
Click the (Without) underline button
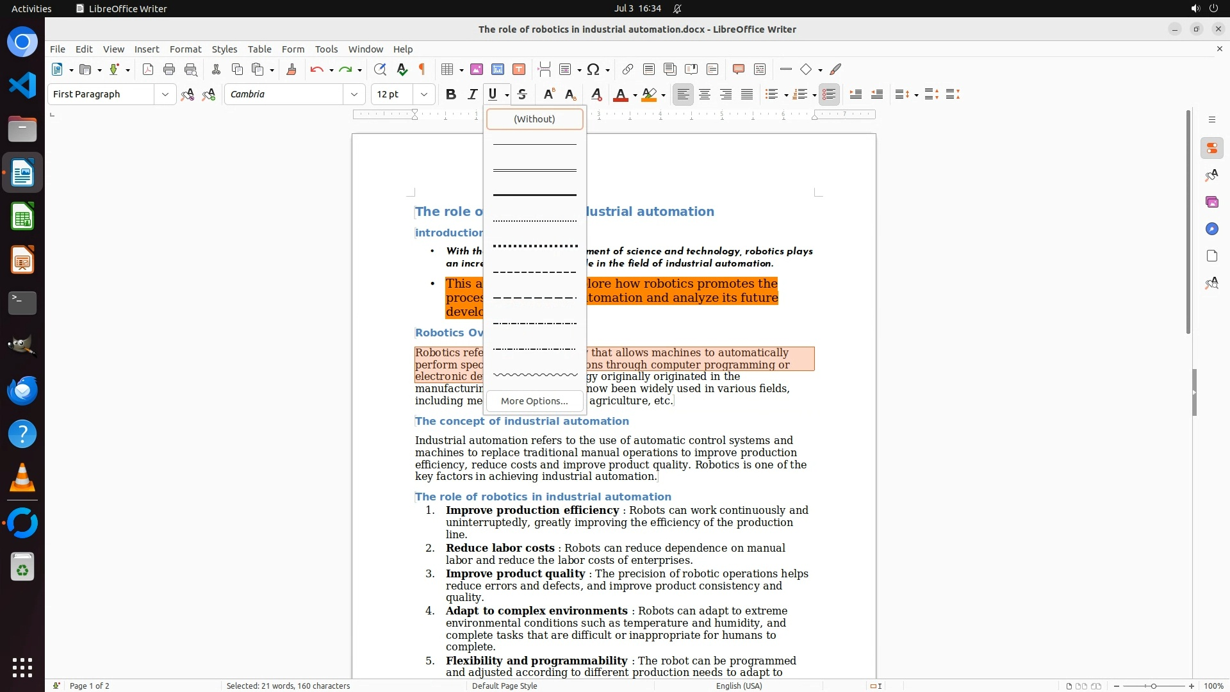pos(534,119)
